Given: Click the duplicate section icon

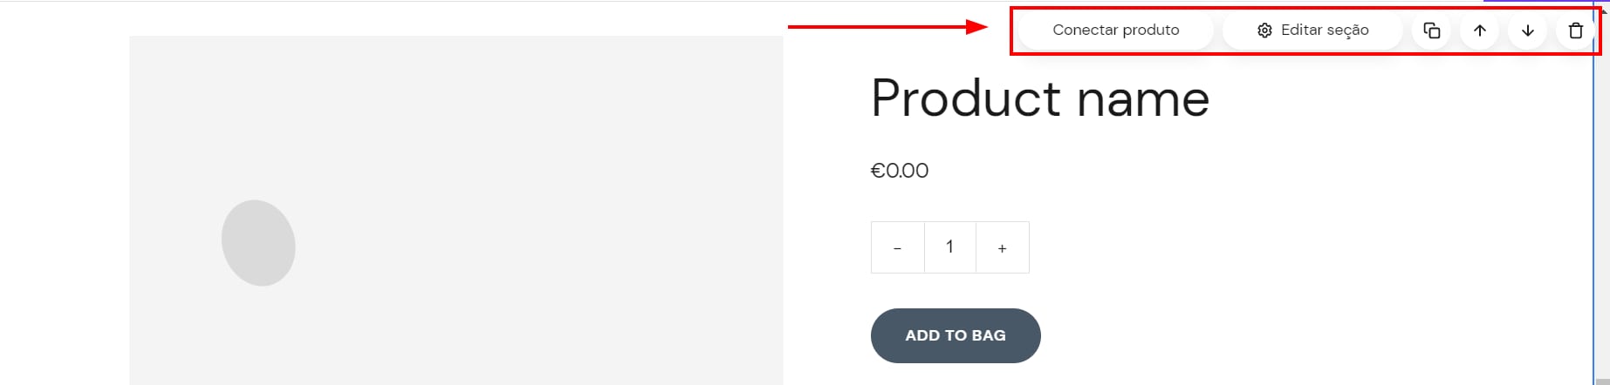Looking at the screenshot, I should (1431, 30).
